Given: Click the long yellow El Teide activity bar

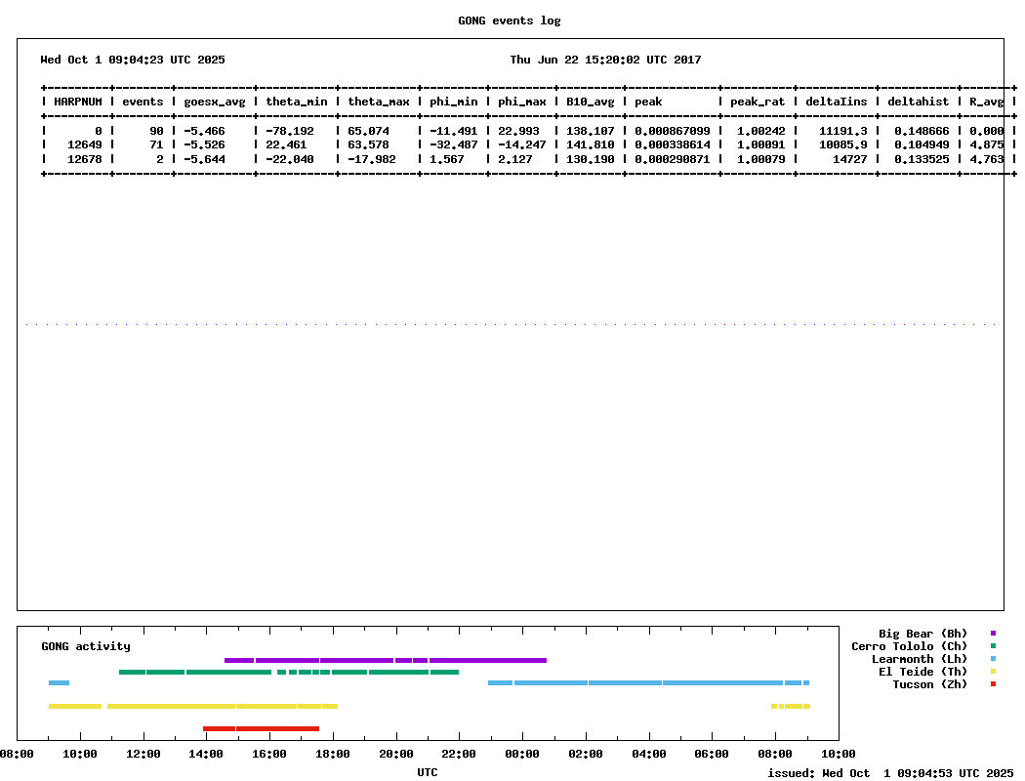Looking at the screenshot, I should (222, 706).
